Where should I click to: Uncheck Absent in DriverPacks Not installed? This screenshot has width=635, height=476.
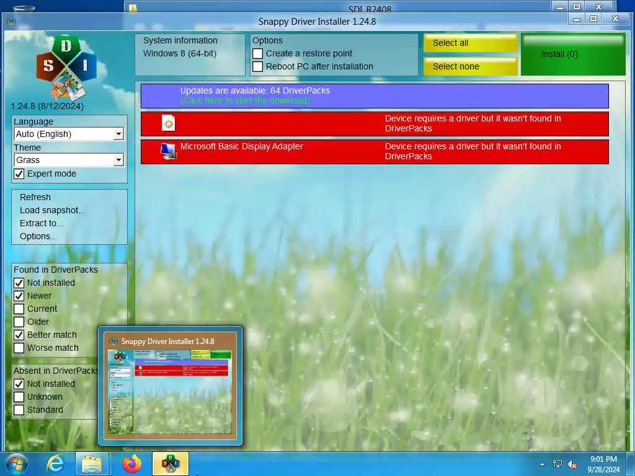[x=19, y=384]
